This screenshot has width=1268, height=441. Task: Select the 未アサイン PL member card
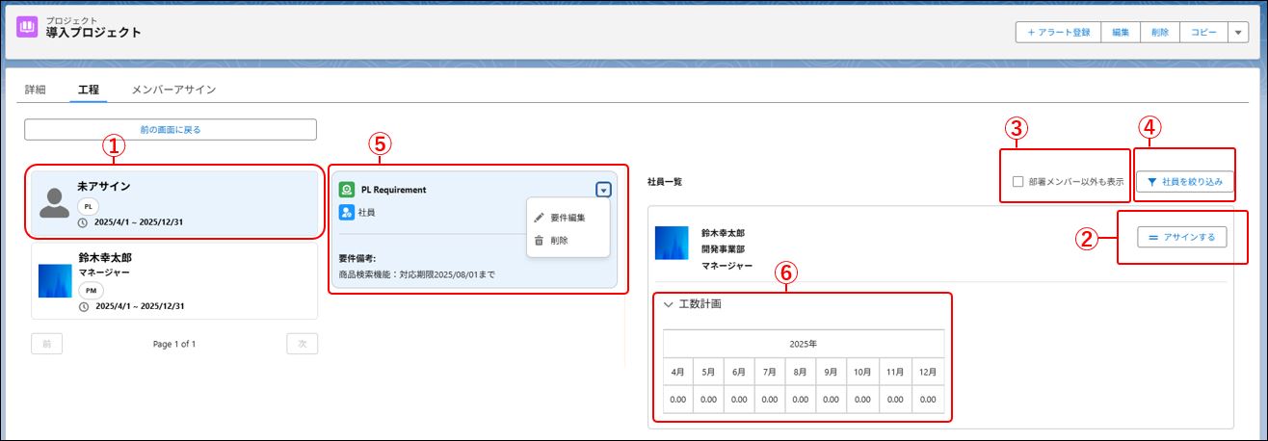click(x=174, y=203)
